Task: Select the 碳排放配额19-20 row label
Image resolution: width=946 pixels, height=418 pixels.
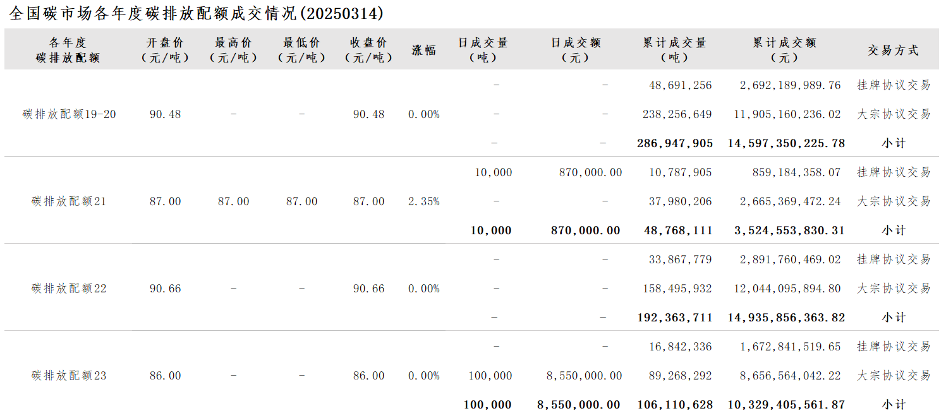Action: (x=70, y=114)
